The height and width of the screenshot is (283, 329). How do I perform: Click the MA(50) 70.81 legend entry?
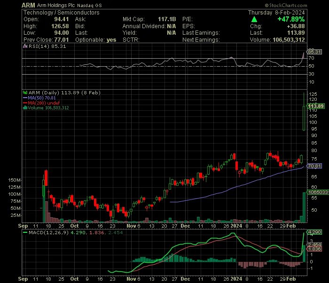[x=42, y=98]
